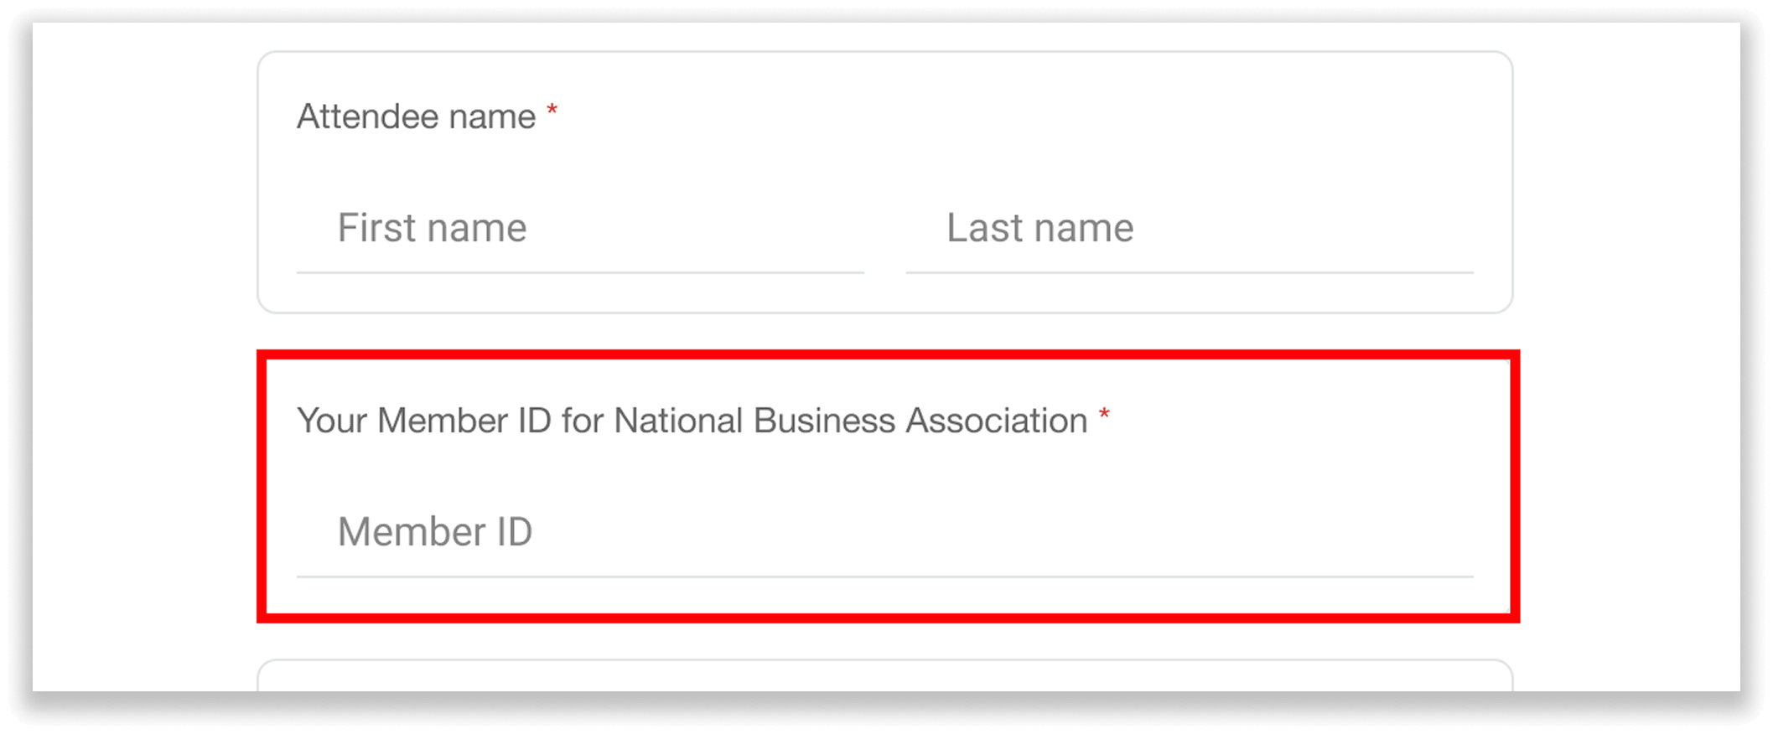The image size is (1773, 734).
Task: Select the partially visible card at the bottom
Action: pyautogui.click(x=884, y=675)
